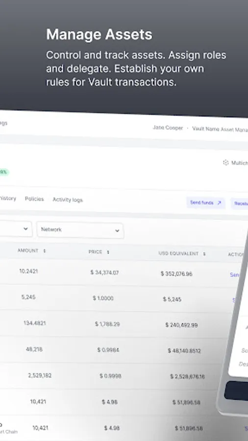Select USD value $ 240,492.99
248x441 pixels.
click(x=182, y=325)
